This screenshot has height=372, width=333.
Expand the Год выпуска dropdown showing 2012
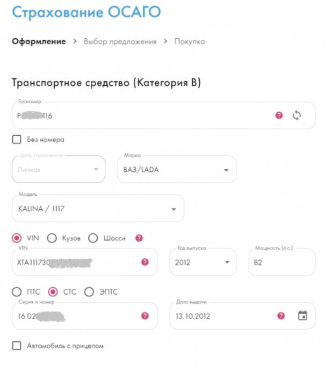pyautogui.click(x=202, y=262)
